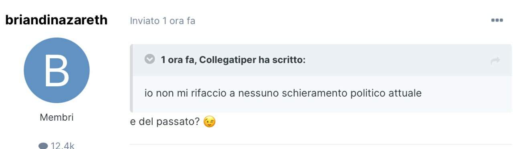Collapse the quote using the chevron circle
The image size is (513, 149).
coord(149,60)
